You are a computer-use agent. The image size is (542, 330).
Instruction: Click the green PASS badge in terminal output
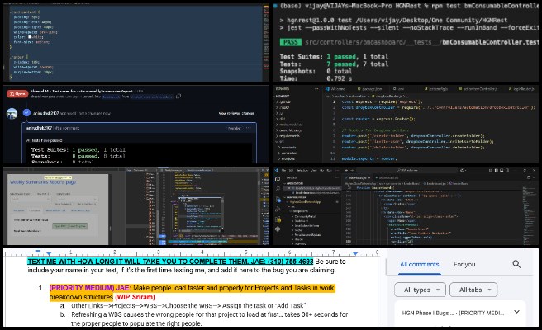pyautogui.click(x=290, y=42)
